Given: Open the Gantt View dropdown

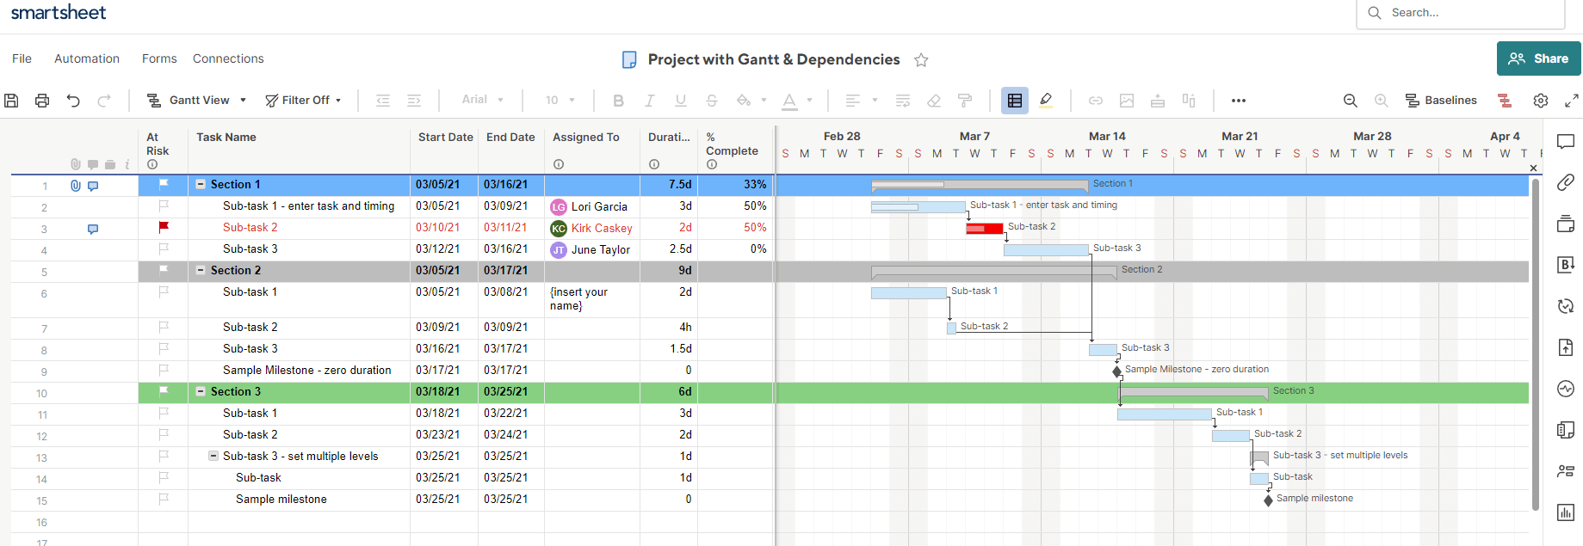Looking at the screenshot, I should coord(197,101).
